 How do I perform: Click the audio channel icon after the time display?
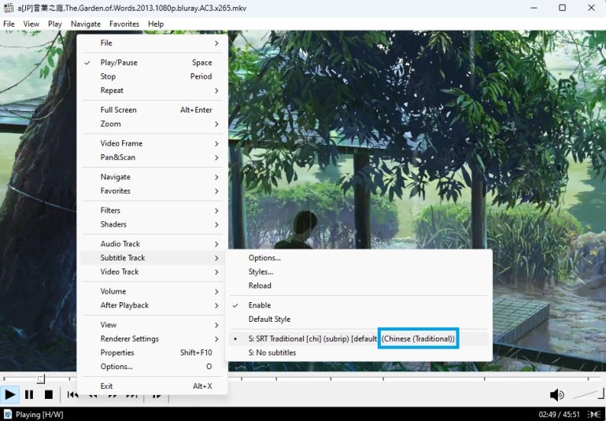pyautogui.click(x=594, y=415)
